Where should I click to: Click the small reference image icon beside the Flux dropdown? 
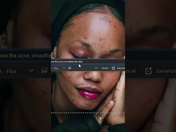coord(70,68)
